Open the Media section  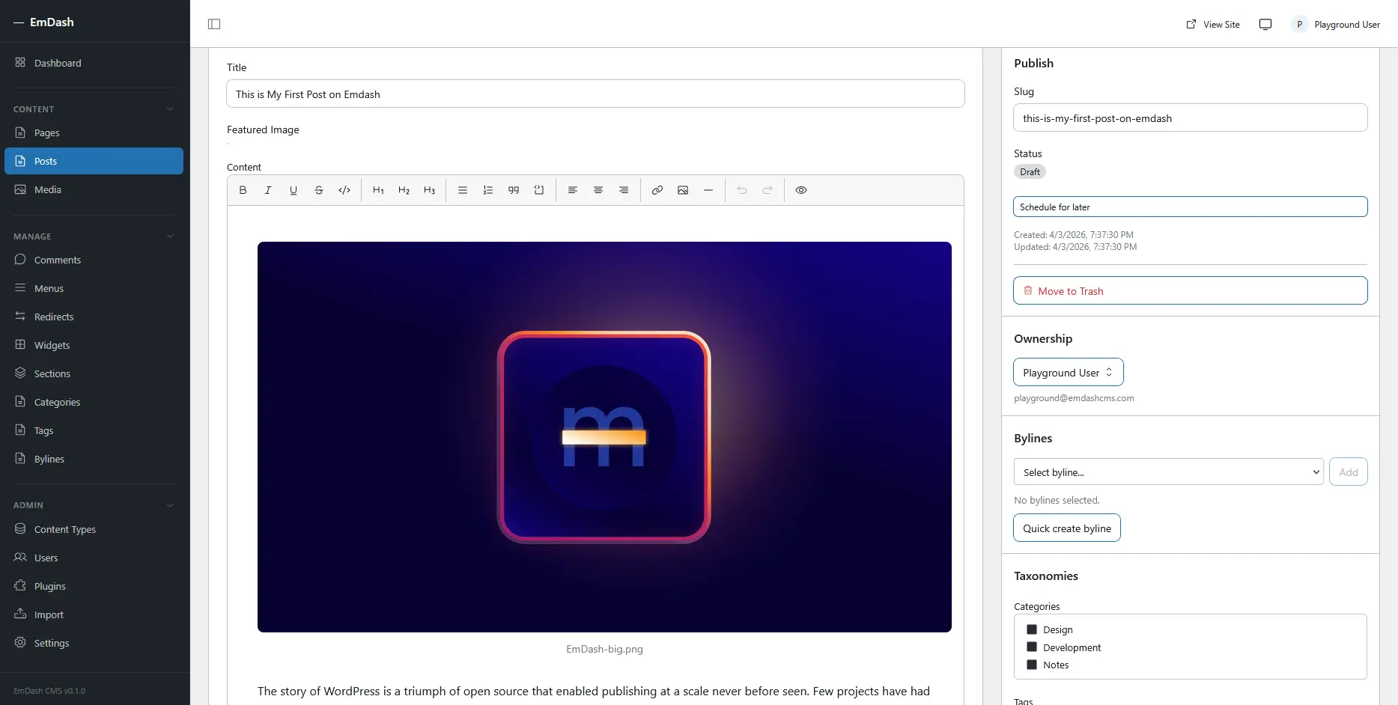48,189
